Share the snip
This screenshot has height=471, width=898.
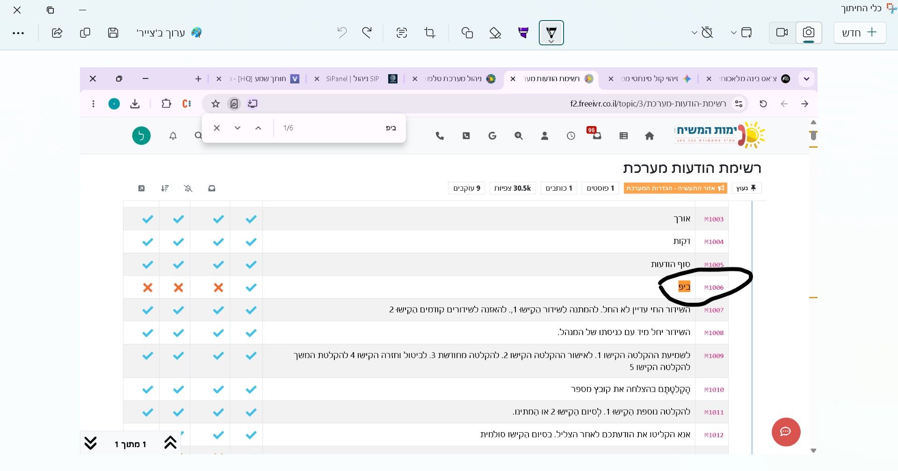[57, 33]
